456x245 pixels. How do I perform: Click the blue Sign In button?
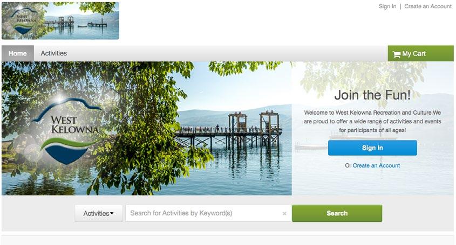[372, 148]
